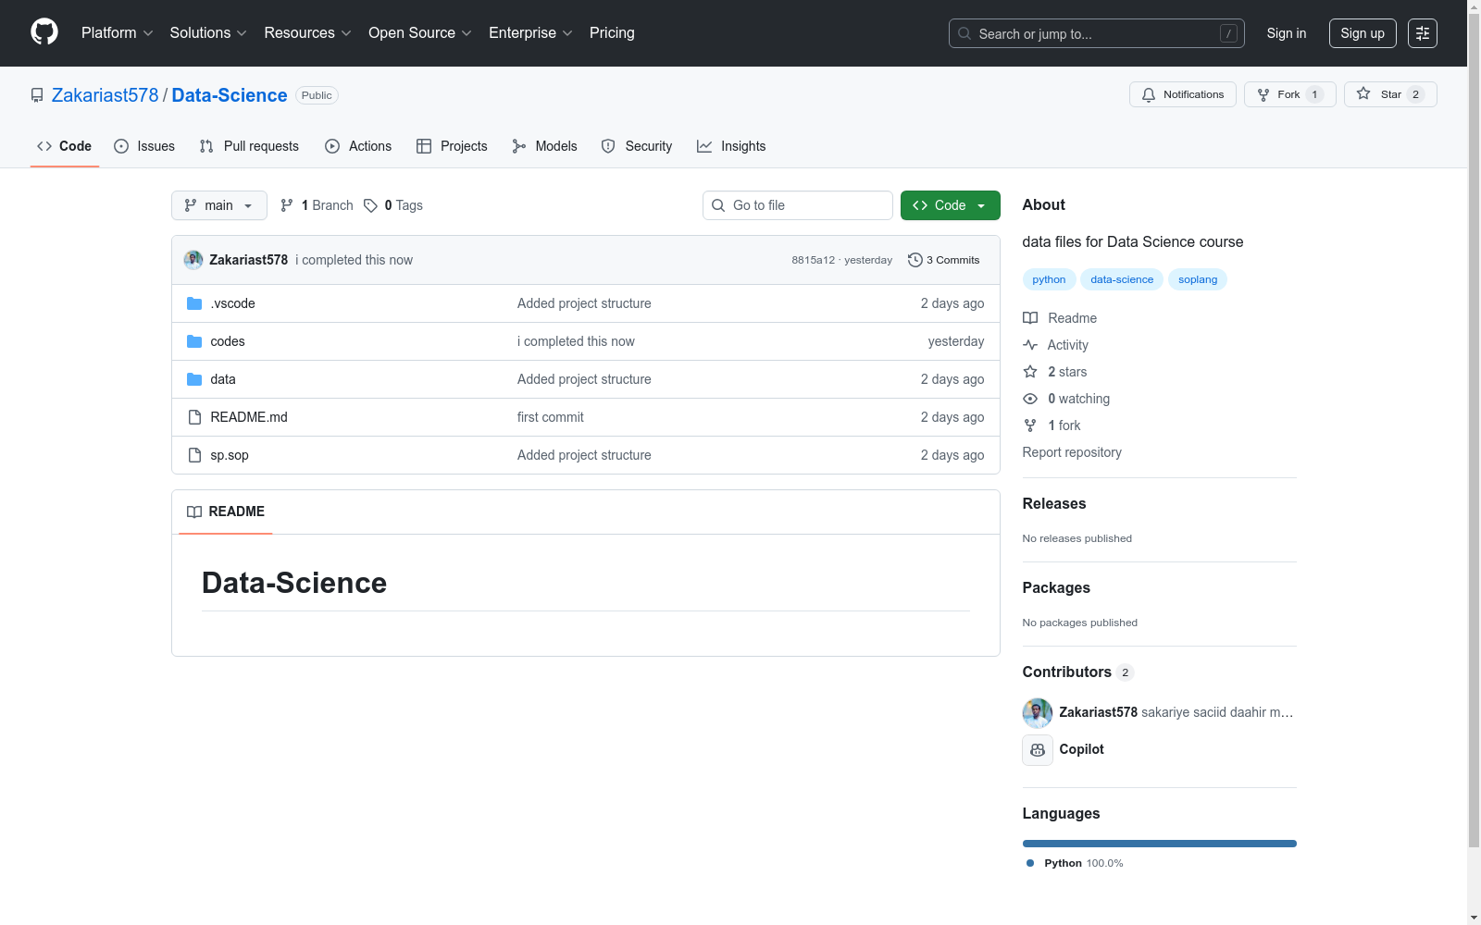Focus the Search or jump to field

[1097, 33]
